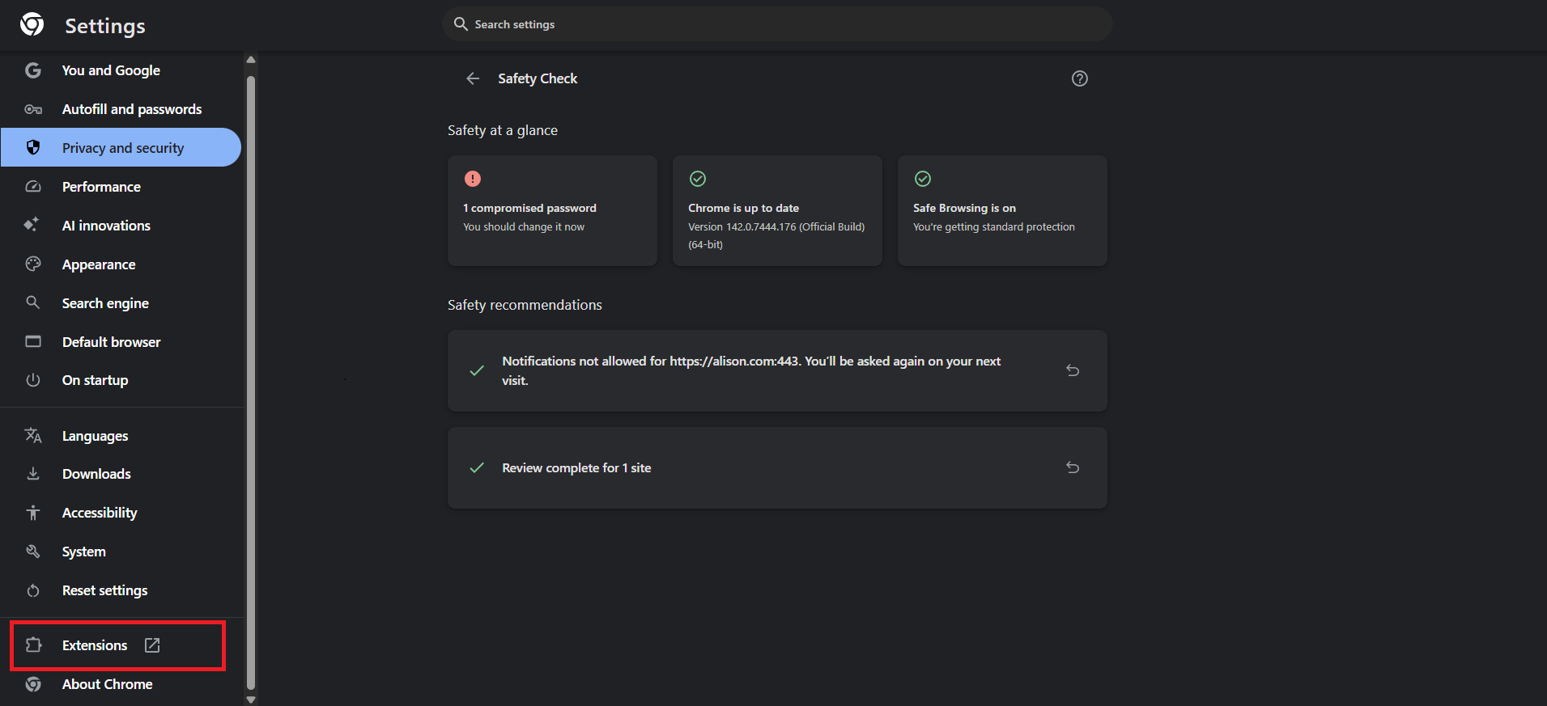The image size is (1547, 706).
Task: Open the 1 compromised password card
Action: 552,210
